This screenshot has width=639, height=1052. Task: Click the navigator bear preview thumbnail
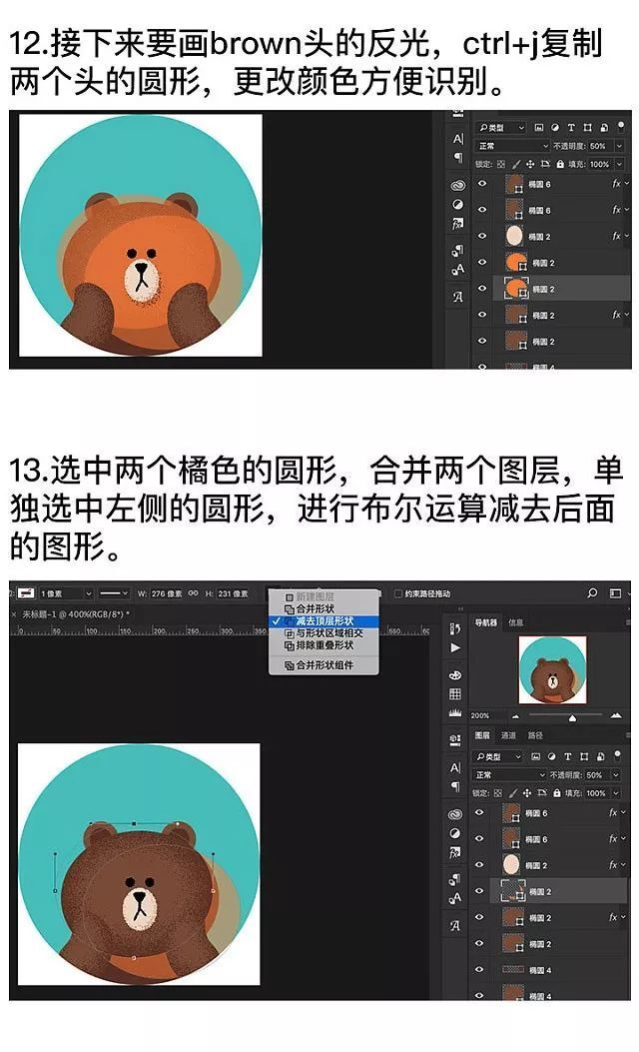[x=552, y=669]
